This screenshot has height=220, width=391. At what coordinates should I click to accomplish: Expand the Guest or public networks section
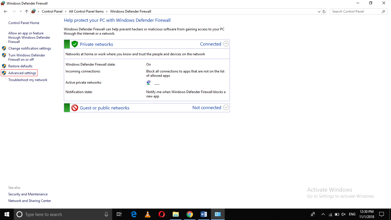click(x=226, y=107)
